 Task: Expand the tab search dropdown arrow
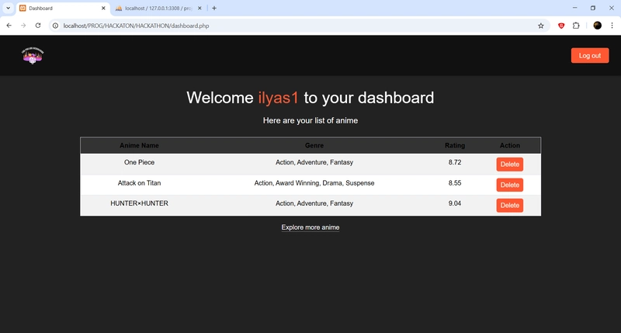pos(8,8)
